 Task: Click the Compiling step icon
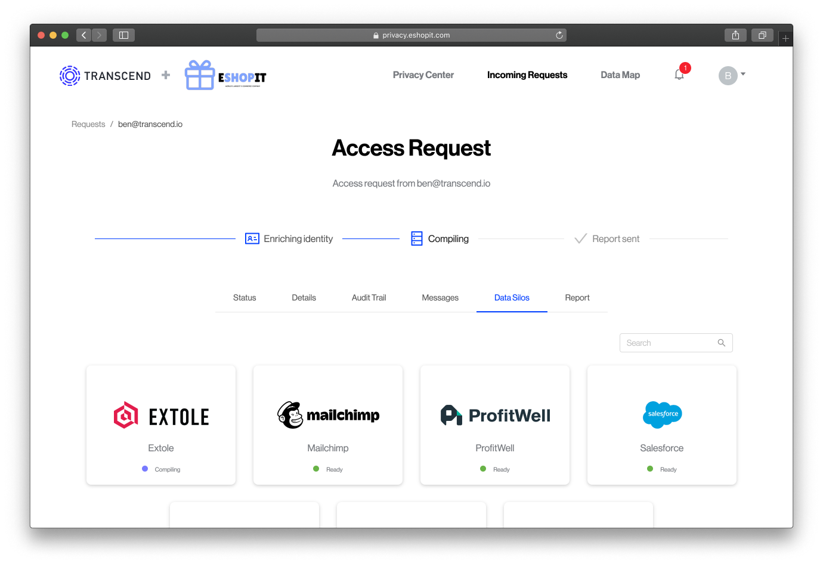(417, 238)
